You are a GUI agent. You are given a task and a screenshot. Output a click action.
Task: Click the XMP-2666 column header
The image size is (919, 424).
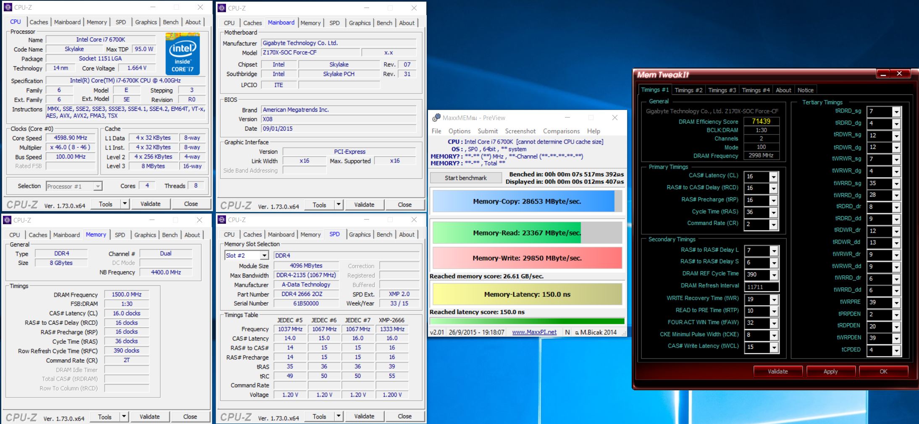click(391, 320)
